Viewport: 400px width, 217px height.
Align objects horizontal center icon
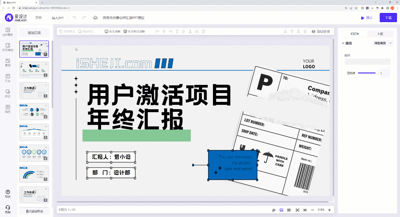pos(164,31)
